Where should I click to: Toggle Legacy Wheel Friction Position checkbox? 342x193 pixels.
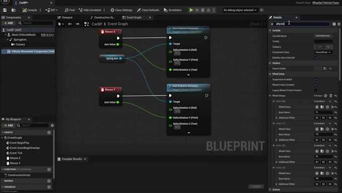tap(316, 90)
